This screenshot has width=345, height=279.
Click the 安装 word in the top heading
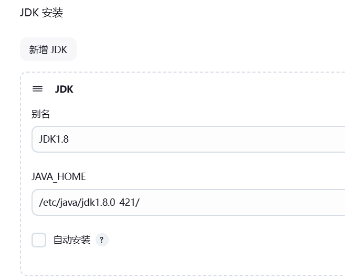(x=53, y=13)
